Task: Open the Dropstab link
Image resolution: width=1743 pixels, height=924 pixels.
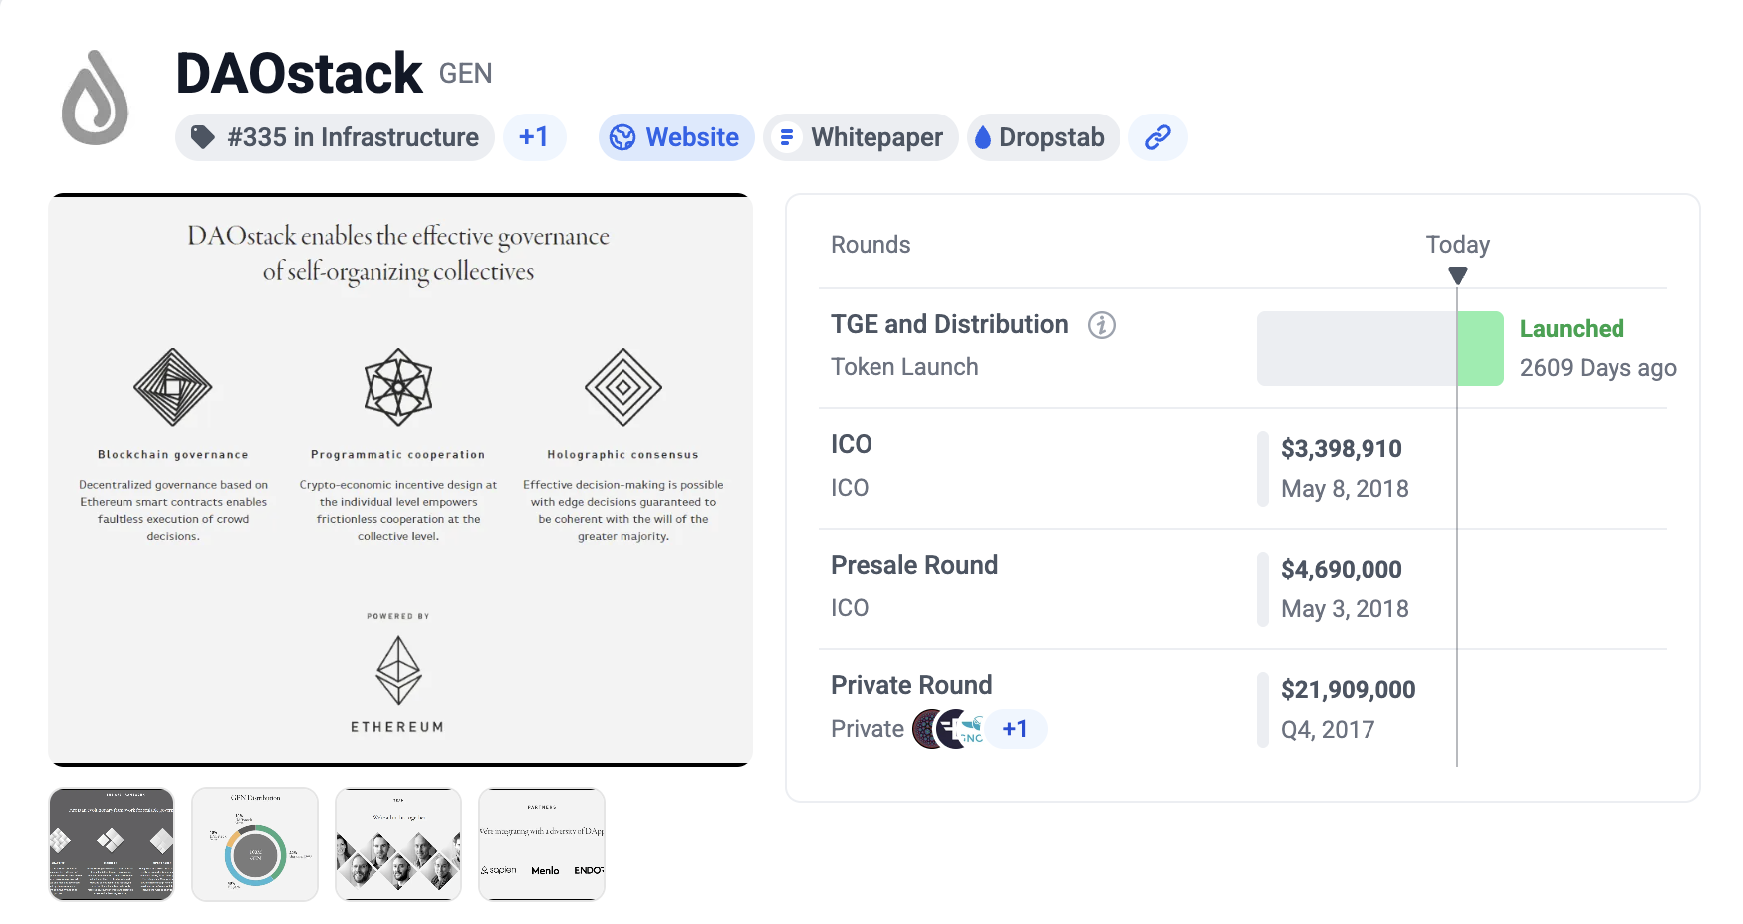Action: [1042, 137]
